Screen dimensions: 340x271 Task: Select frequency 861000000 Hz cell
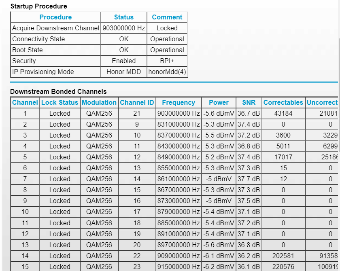coord(178,179)
